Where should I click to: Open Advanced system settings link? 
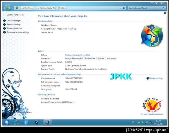coord(18,32)
